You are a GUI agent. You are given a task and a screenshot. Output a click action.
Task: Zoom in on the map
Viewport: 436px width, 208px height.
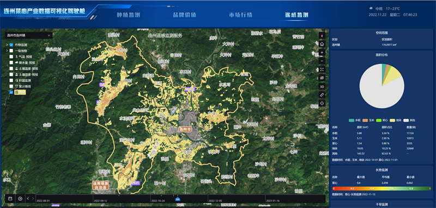pos(322,52)
